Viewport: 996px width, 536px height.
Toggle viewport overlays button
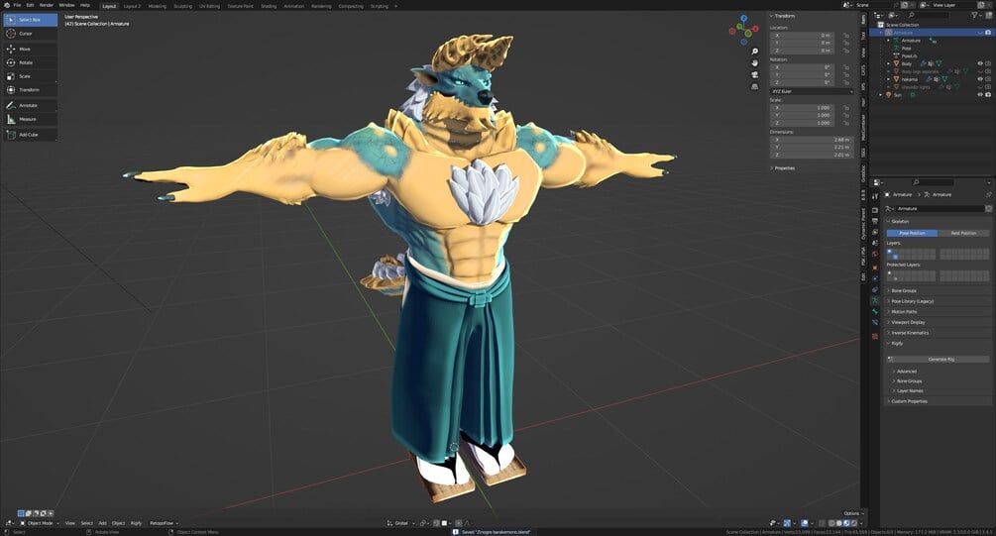(805, 523)
